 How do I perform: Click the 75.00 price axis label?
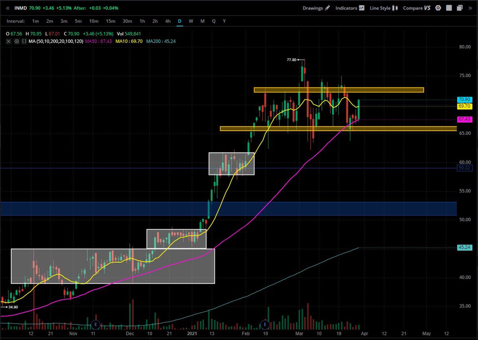pyautogui.click(x=465, y=76)
